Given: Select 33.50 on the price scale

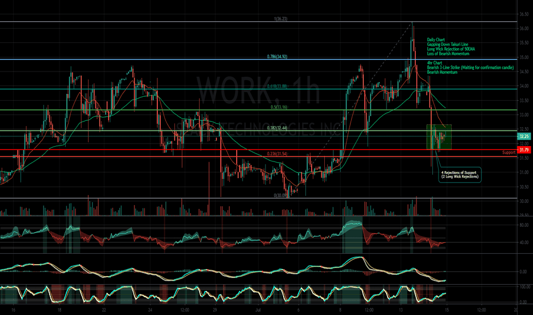Looking at the screenshot, I should coord(523,100).
